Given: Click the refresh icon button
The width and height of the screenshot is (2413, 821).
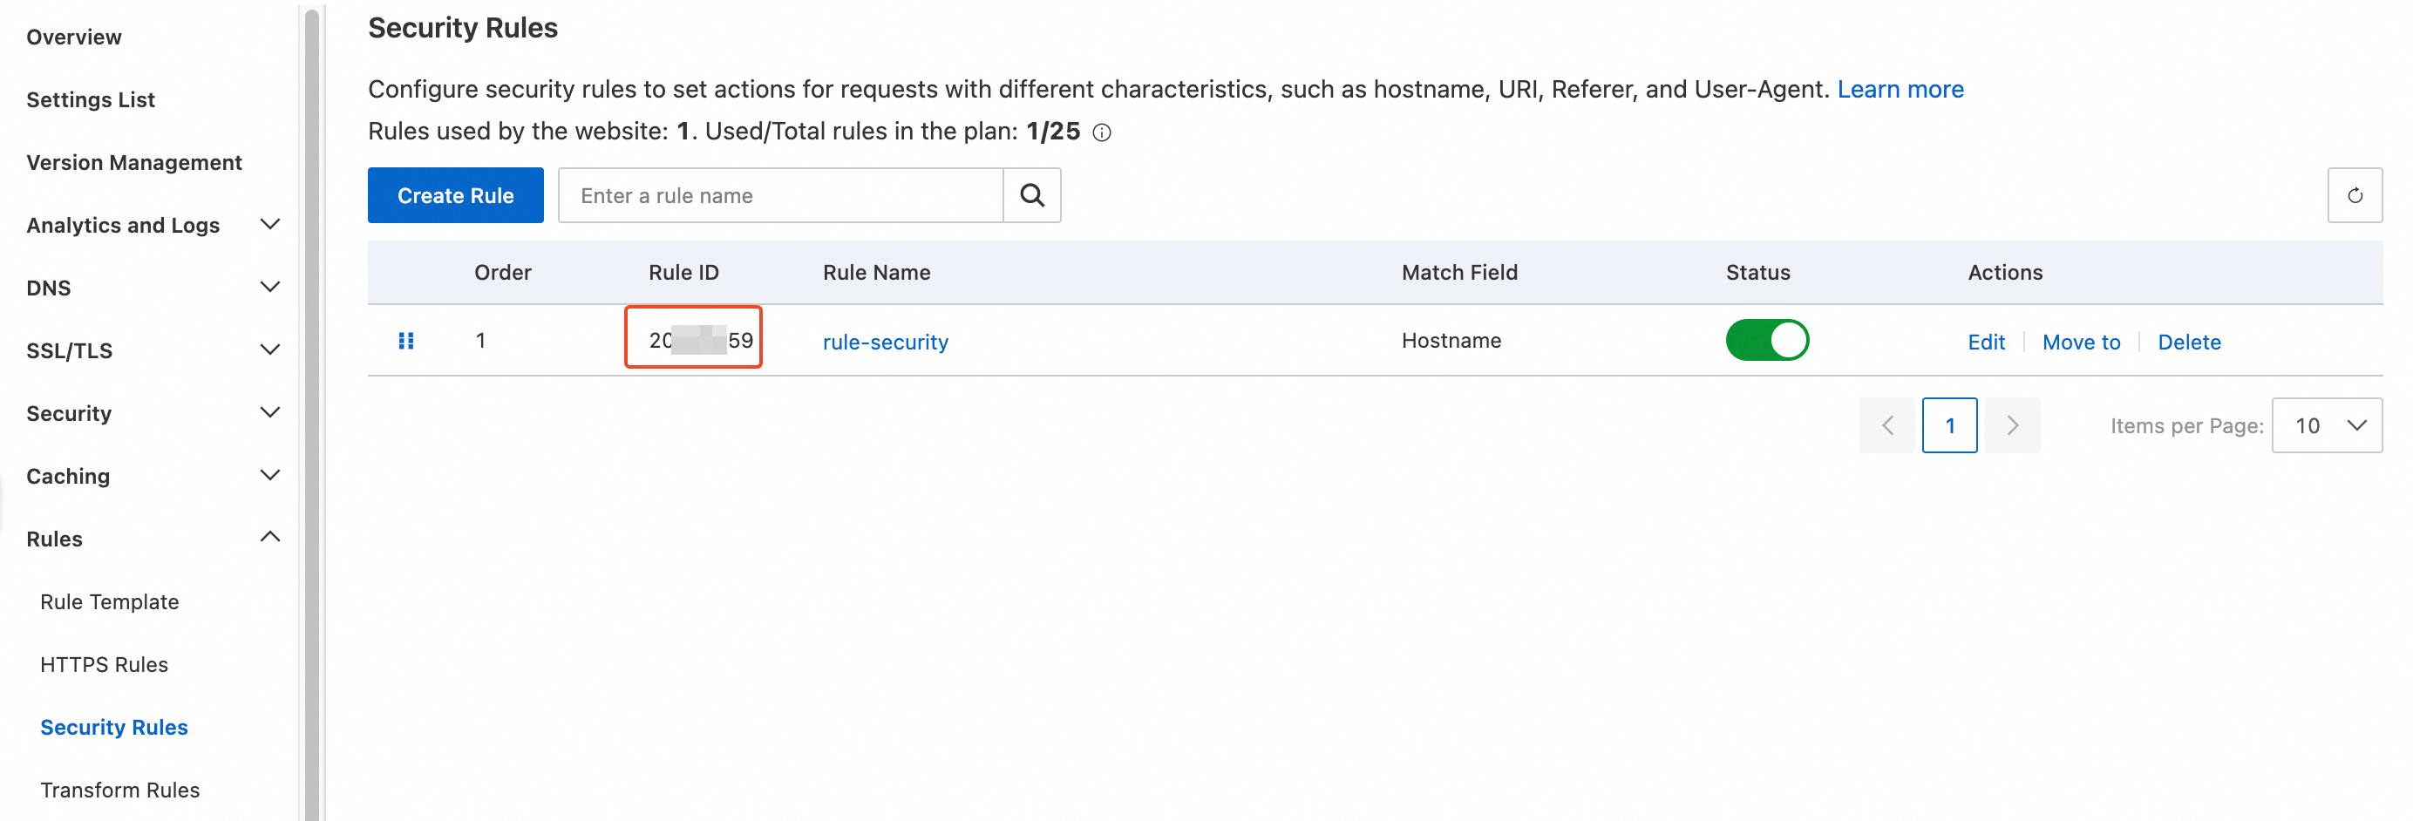Looking at the screenshot, I should [x=2354, y=194].
